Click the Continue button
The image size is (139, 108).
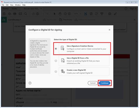click(x=104, y=83)
